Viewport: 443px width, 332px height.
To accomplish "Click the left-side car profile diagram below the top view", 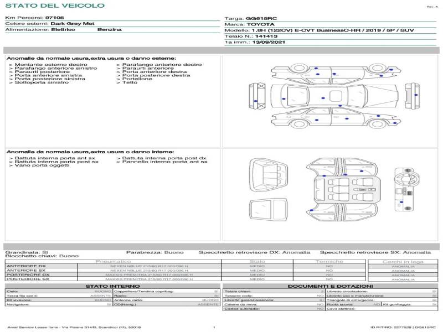I will pyautogui.click(x=336, y=118).
